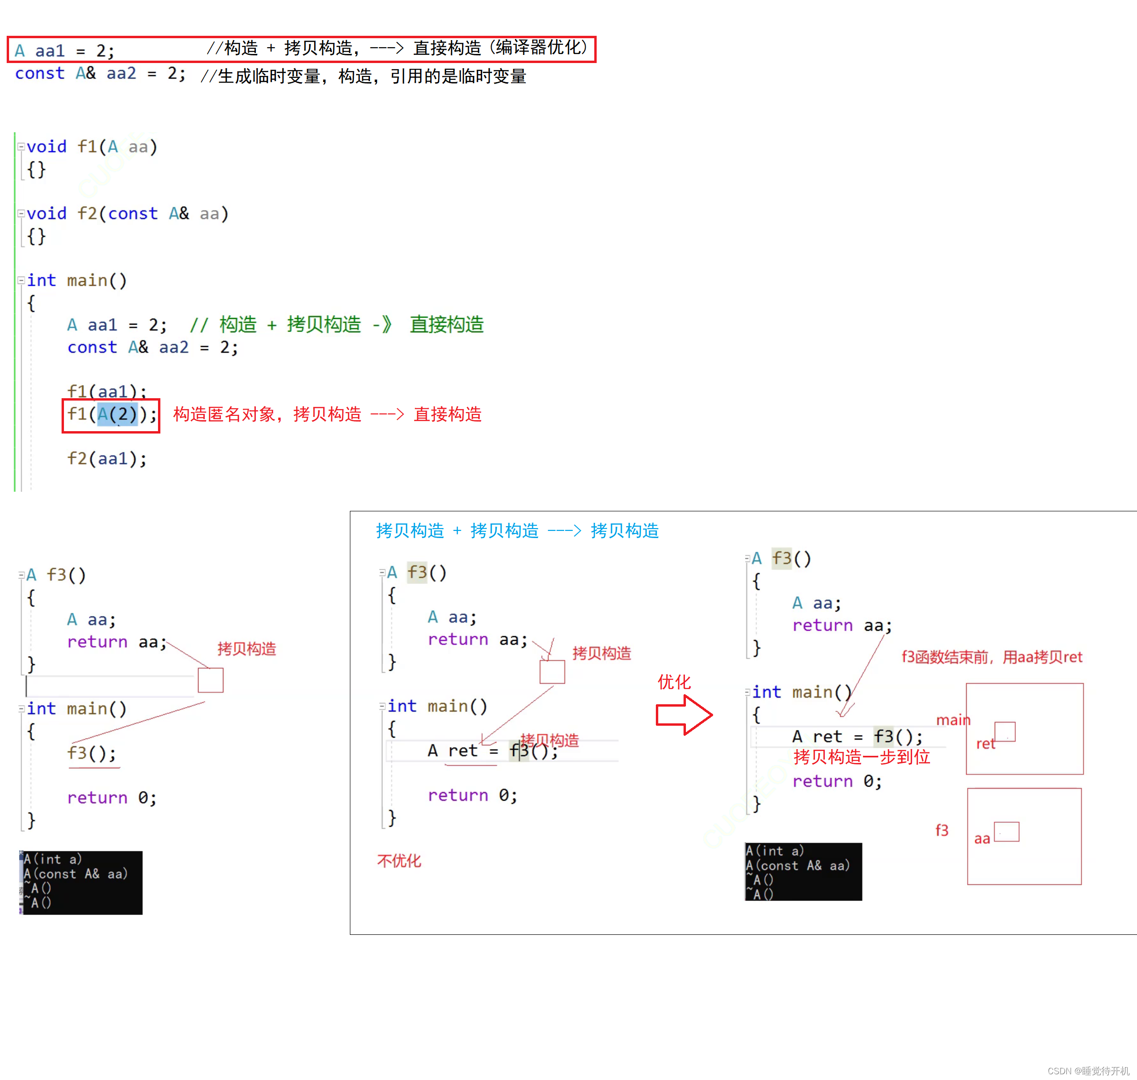1137x1080 pixels.
Task: Click the text 拷贝构造一步到位
Action: point(862,756)
